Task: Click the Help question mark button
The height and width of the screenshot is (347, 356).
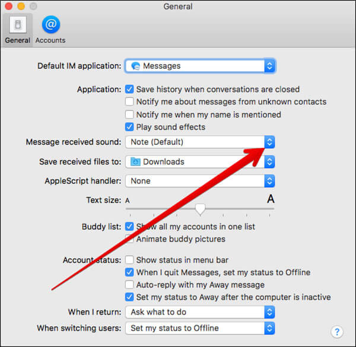Action: (337, 332)
